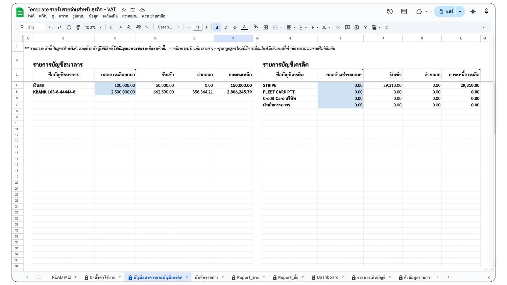Open the borders tool

(x=266, y=27)
